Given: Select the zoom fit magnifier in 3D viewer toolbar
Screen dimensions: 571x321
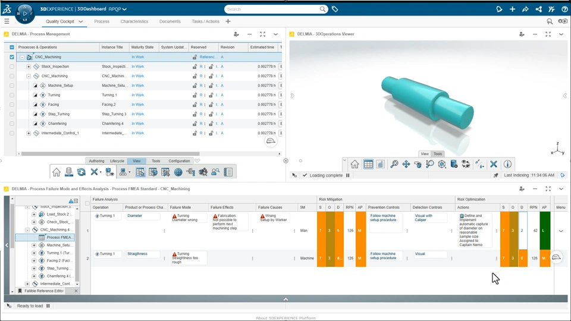Looking at the screenshot, I should click(394, 164).
